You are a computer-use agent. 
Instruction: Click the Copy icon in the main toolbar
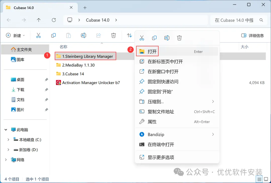pyautogui.click(x=53, y=35)
